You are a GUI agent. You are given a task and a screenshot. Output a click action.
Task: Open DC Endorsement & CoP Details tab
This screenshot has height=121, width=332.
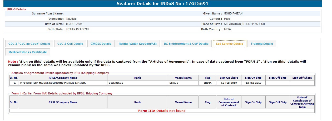pos(186,44)
